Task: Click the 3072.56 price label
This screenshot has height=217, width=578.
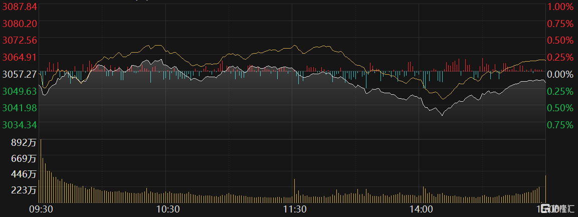Action: (20, 40)
